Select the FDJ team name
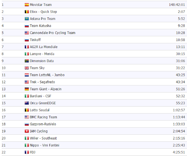Viewport: 187px width, 156px height. point(32,152)
